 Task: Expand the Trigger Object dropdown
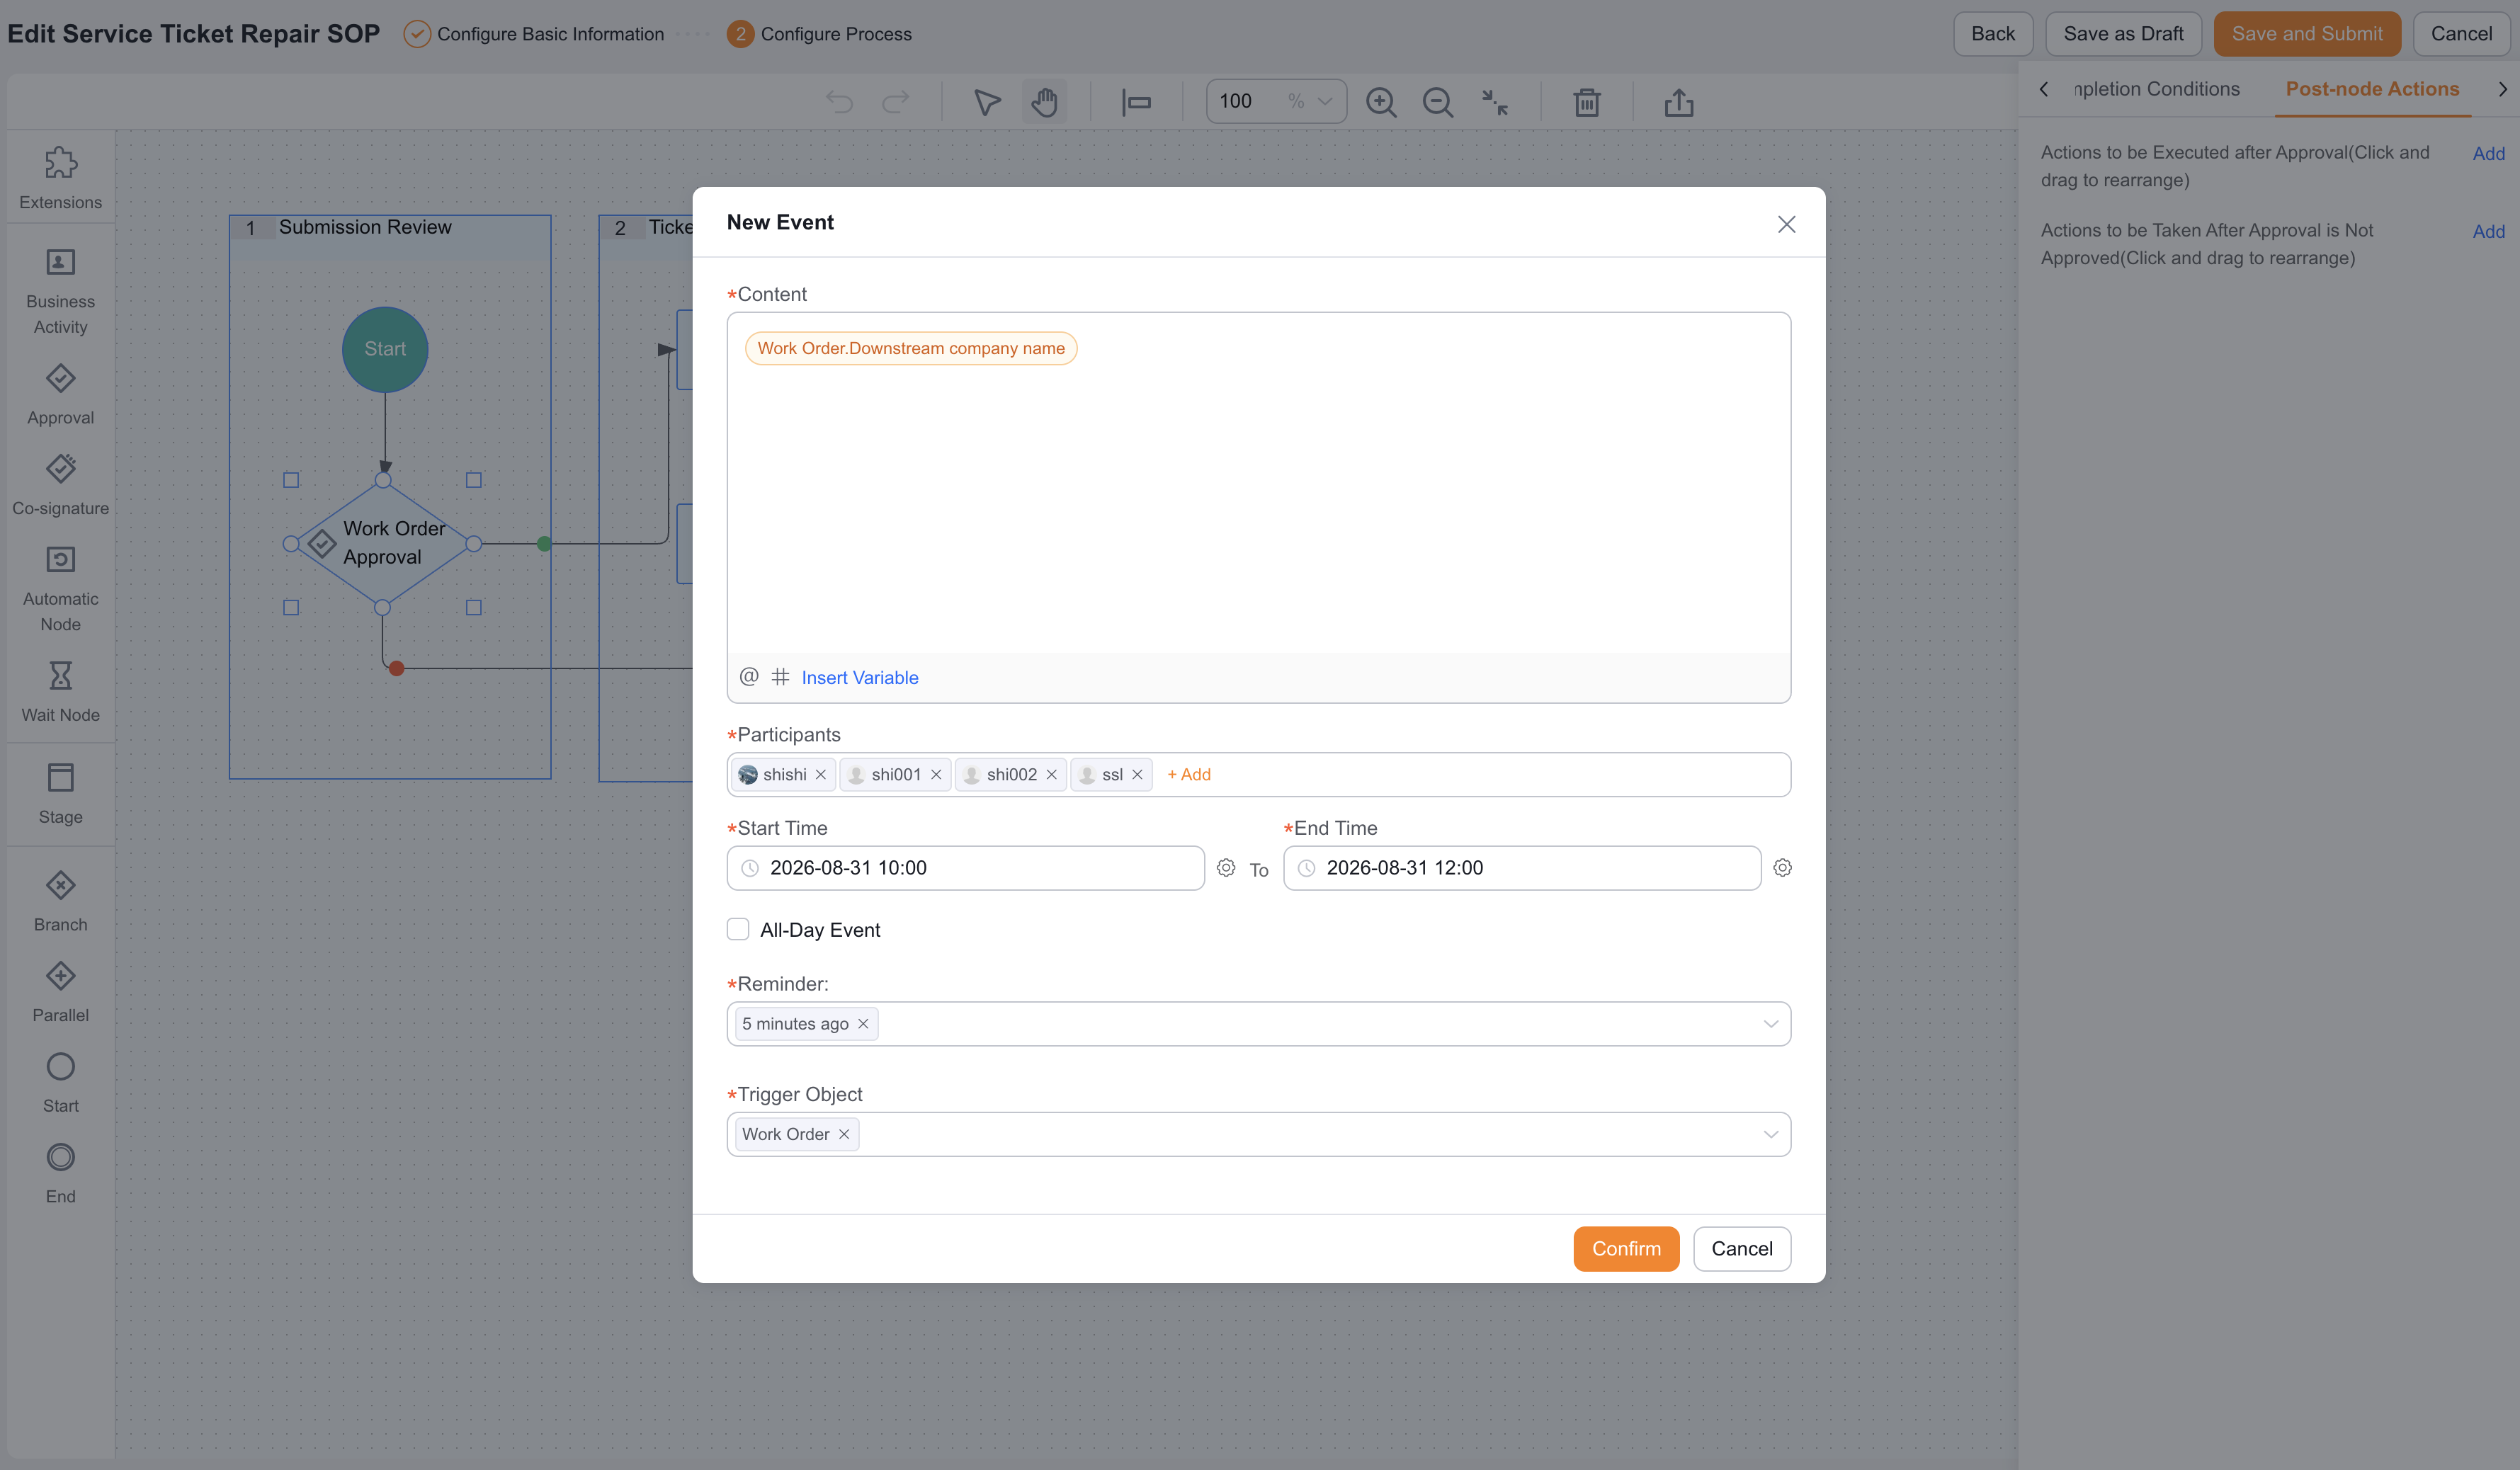tap(1770, 1134)
